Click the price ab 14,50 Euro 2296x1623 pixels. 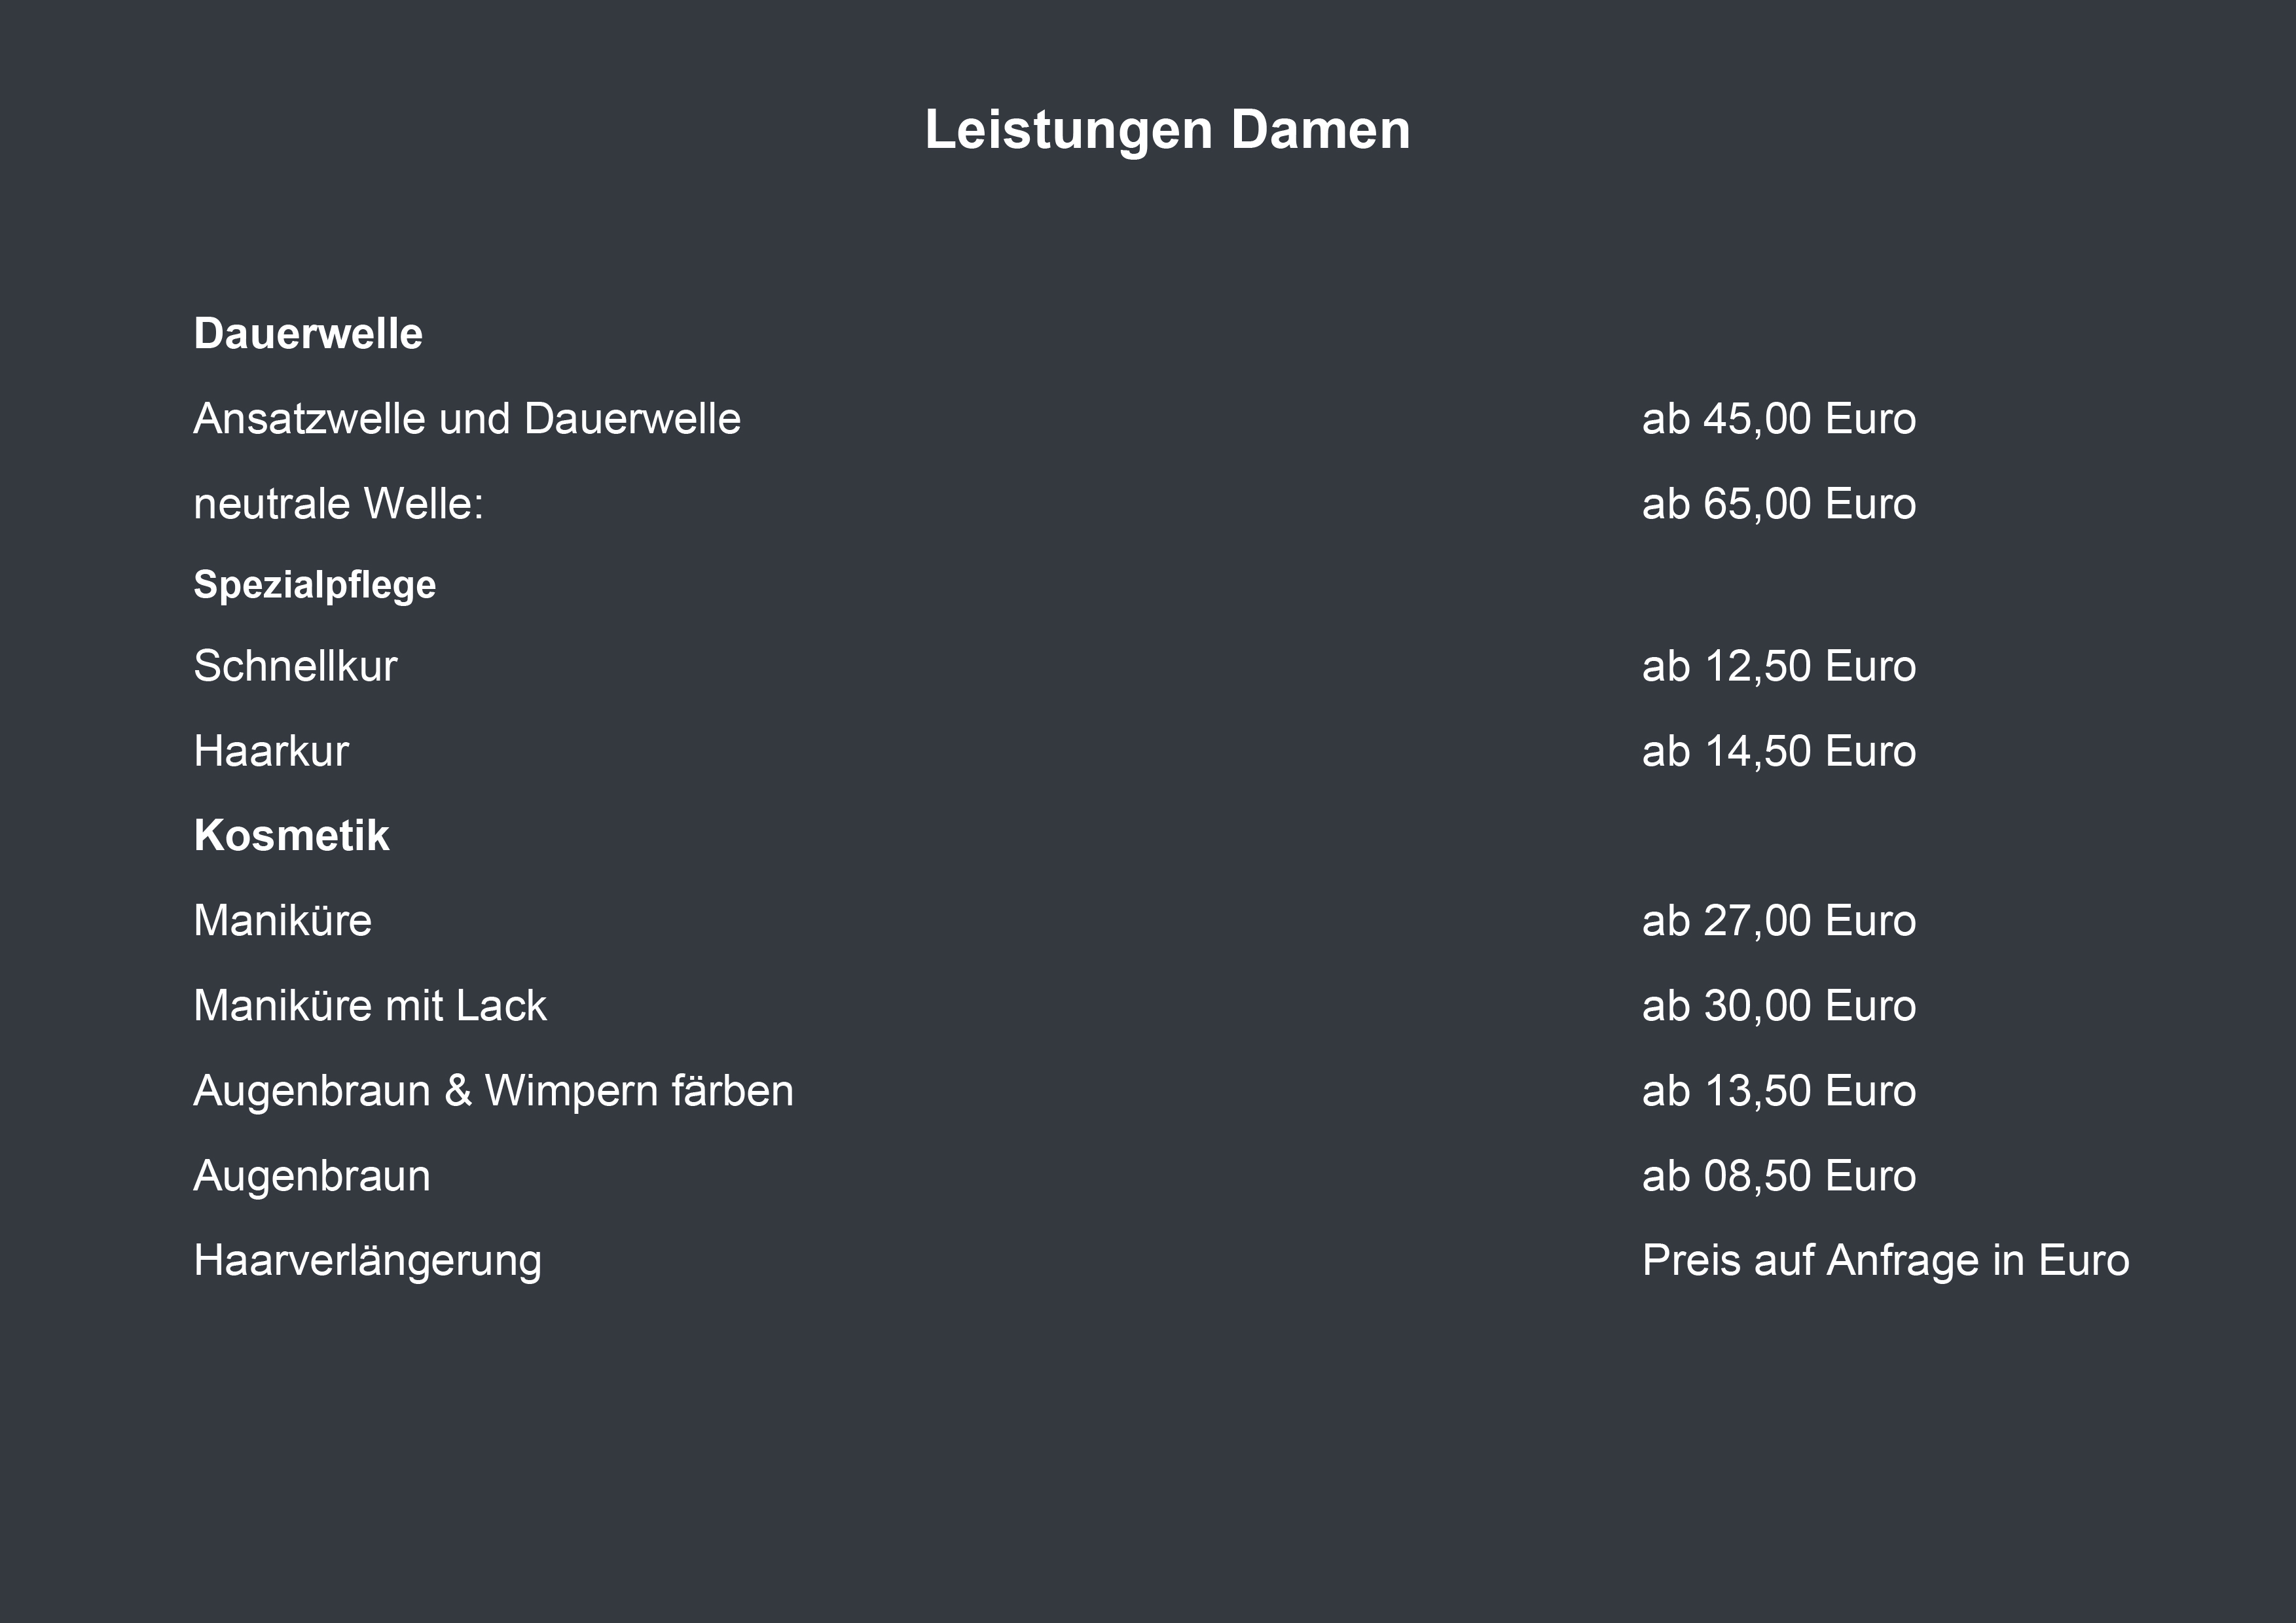[1779, 751]
